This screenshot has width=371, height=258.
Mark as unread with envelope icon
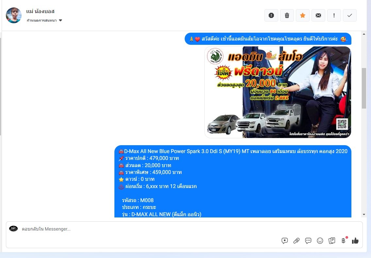tap(318, 15)
